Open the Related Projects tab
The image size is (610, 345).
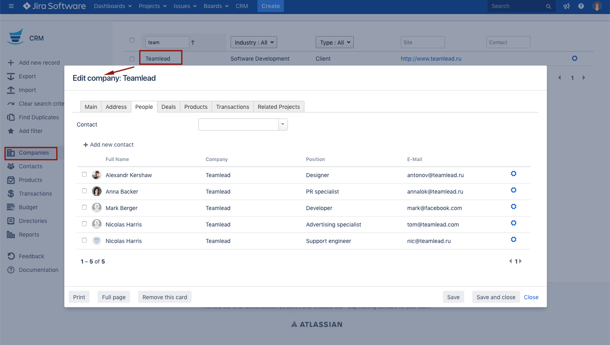click(278, 107)
